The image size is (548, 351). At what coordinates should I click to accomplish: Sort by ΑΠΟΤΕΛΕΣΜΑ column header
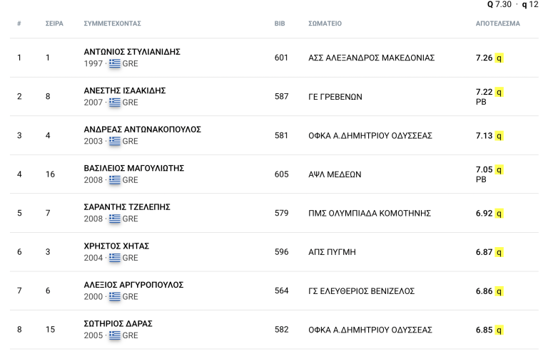[x=497, y=23]
